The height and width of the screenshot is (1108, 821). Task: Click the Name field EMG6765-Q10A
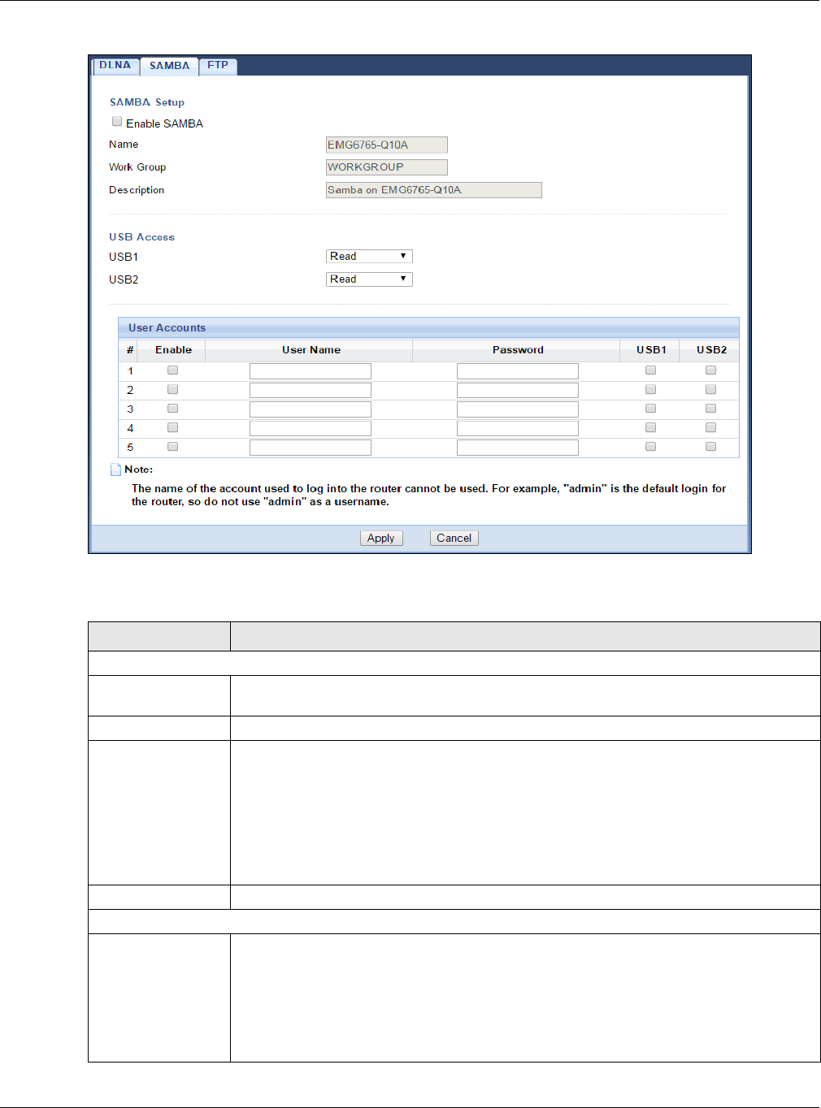coord(386,145)
